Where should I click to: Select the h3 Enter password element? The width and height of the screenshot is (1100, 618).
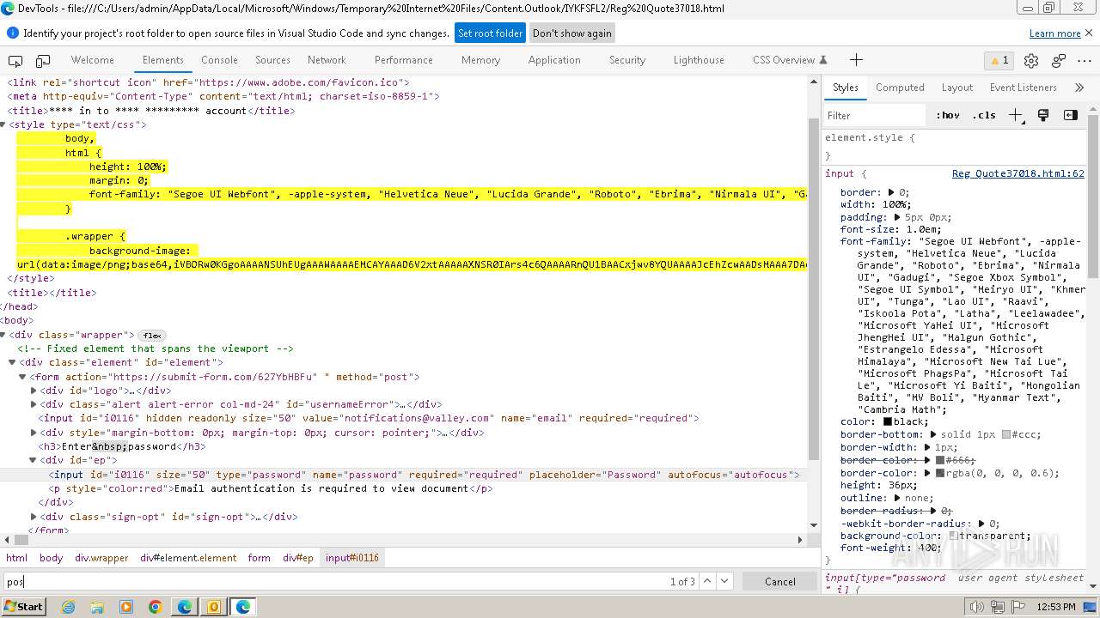coord(121,447)
